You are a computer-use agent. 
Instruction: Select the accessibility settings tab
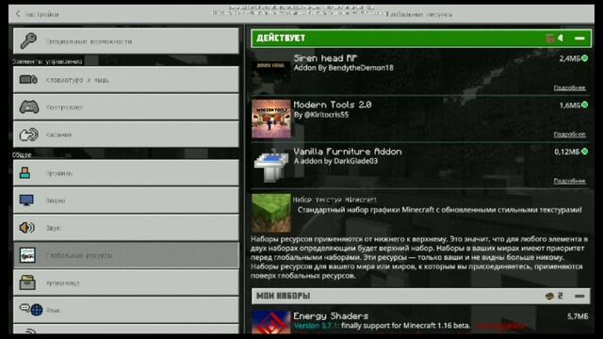click(125, 40)
